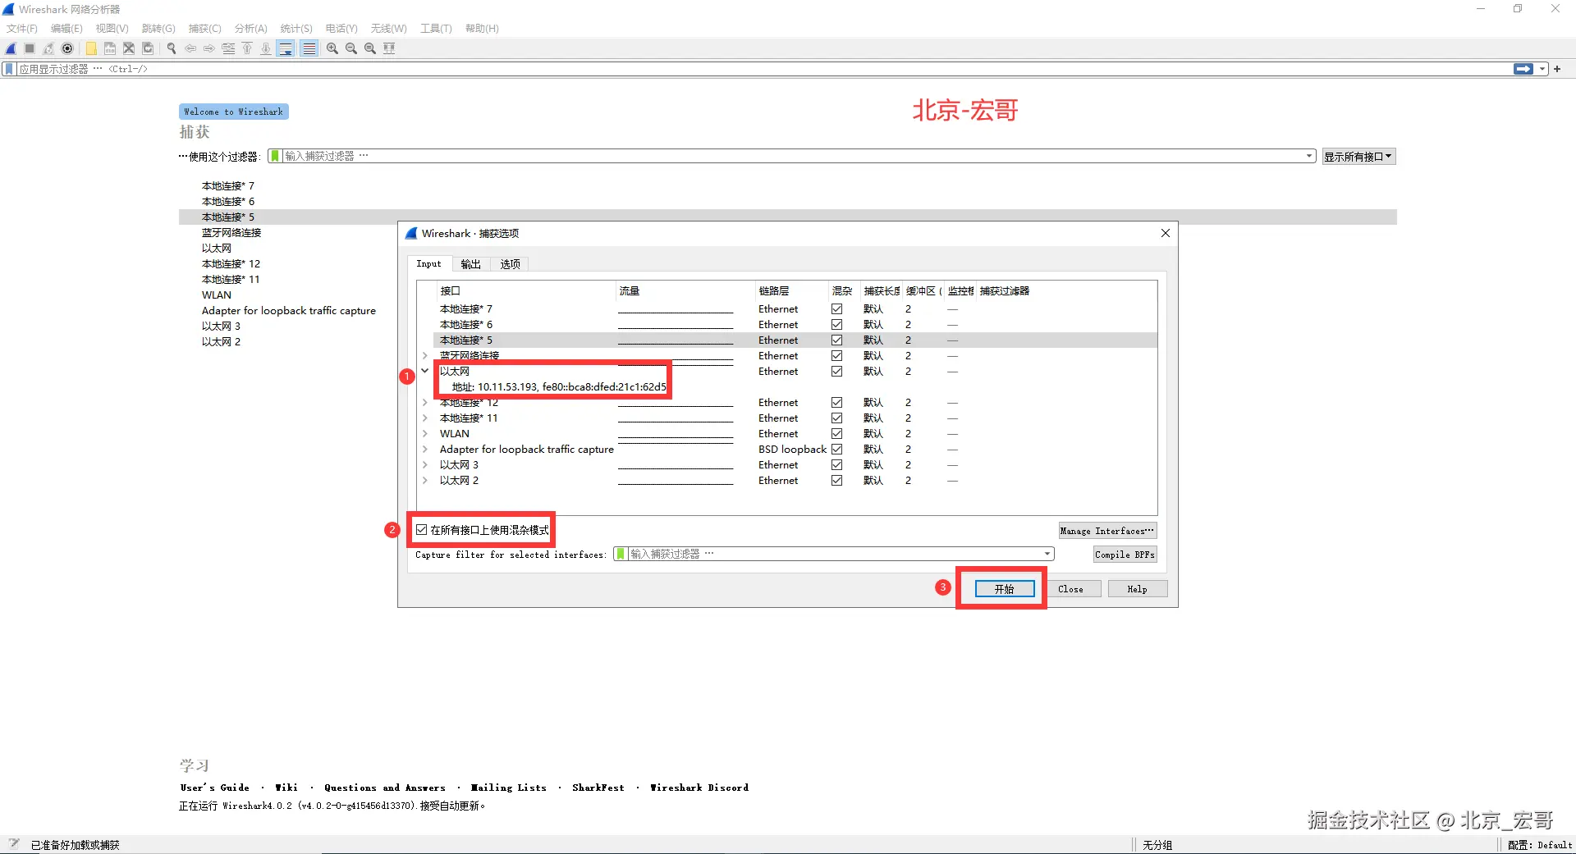Expand the 本地连接* 11 row in dialog

point(425,418)
